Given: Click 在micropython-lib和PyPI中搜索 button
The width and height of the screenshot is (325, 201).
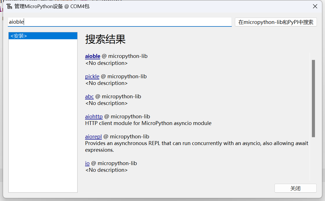Looking at the screenshot, I should (276, 22).
